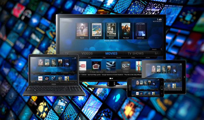Open the Genres submenu on the TV

118,57
